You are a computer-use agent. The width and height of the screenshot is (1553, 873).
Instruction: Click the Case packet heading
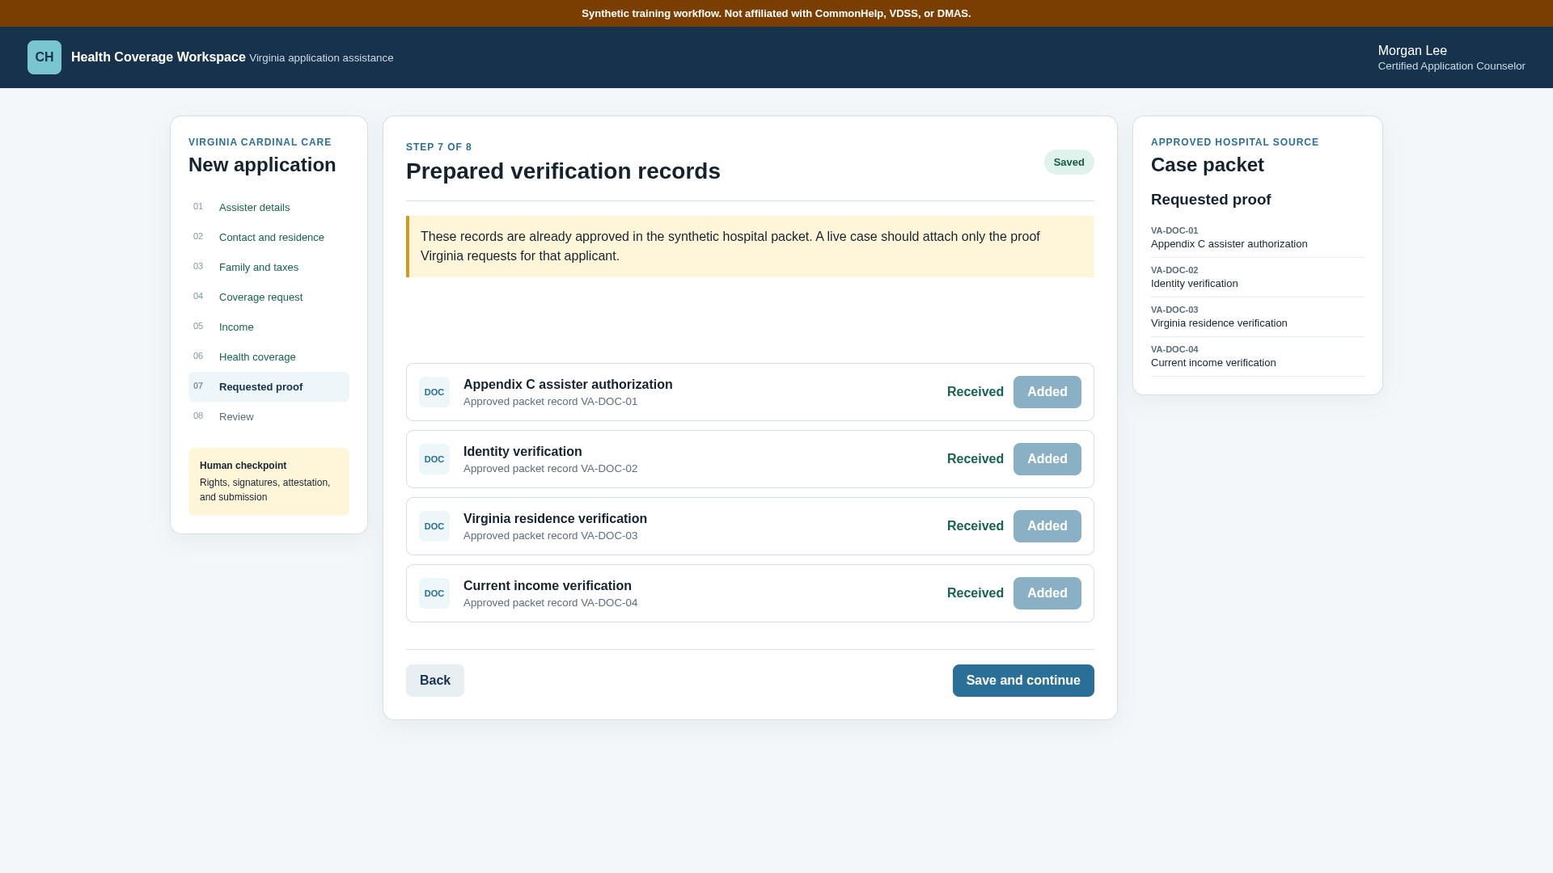1207,165
